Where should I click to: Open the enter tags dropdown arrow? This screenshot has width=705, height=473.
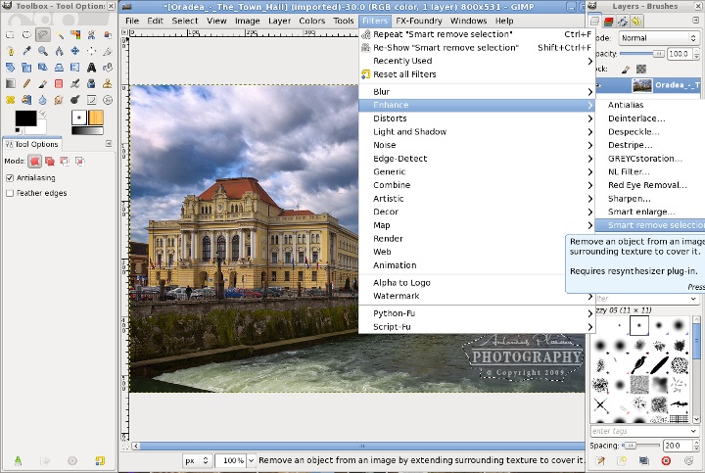tap(693, 431)
